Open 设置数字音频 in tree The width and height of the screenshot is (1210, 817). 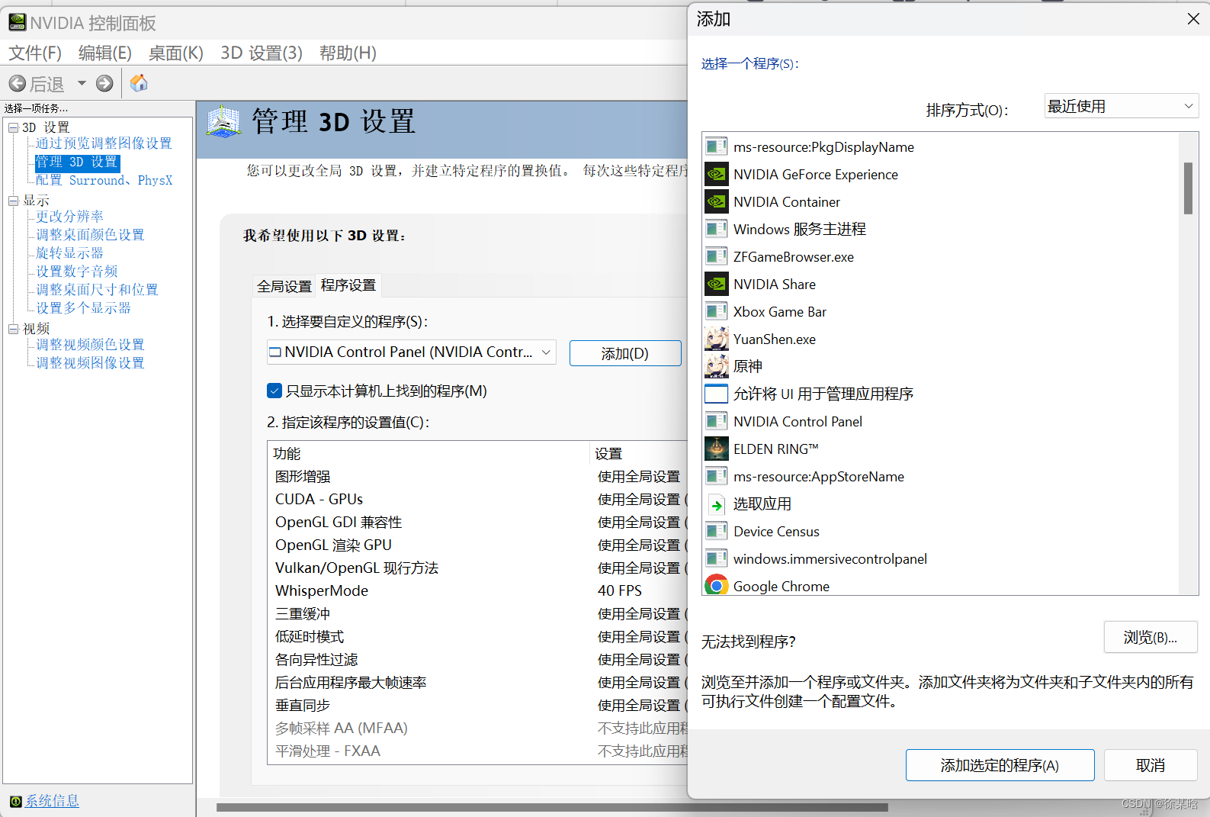pos(76,272)
